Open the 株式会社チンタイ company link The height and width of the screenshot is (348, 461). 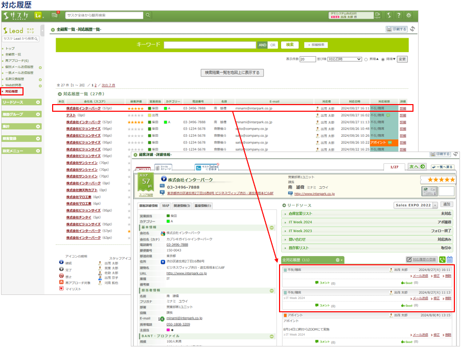click(x=79, y=217)
